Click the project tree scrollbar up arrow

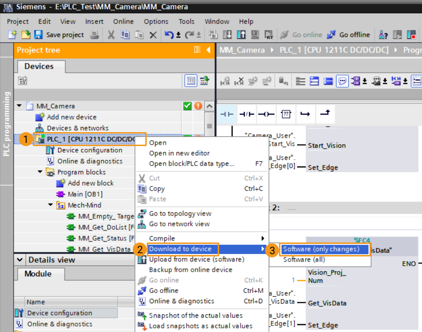tap(209, 106)
